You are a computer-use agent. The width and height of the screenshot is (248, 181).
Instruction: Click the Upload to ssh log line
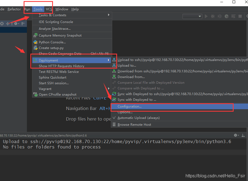[117, 141]
